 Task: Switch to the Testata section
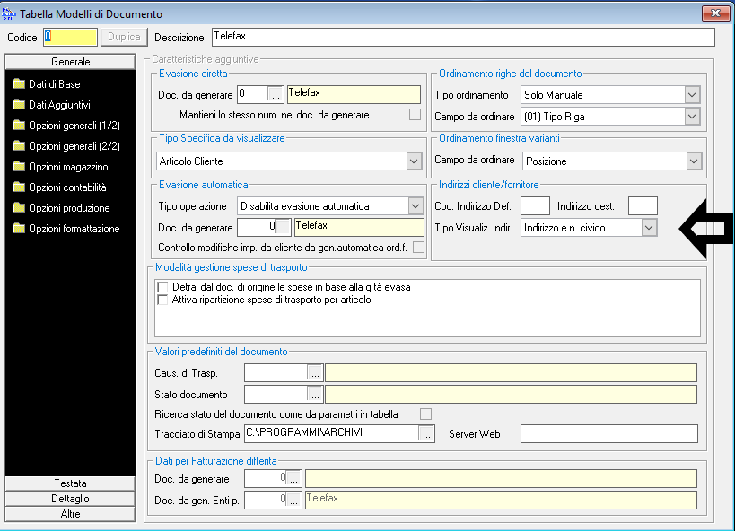click(70, 483)
